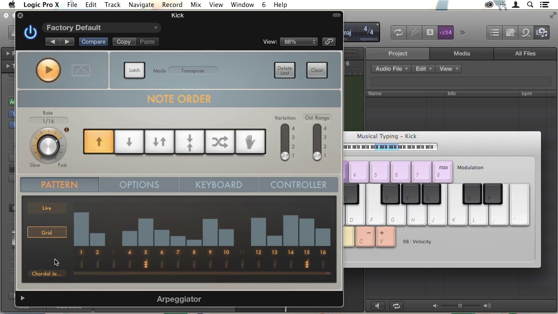Choose the As Played hand icon
This screenshot has height=314, width=558.
pos(250,142)
